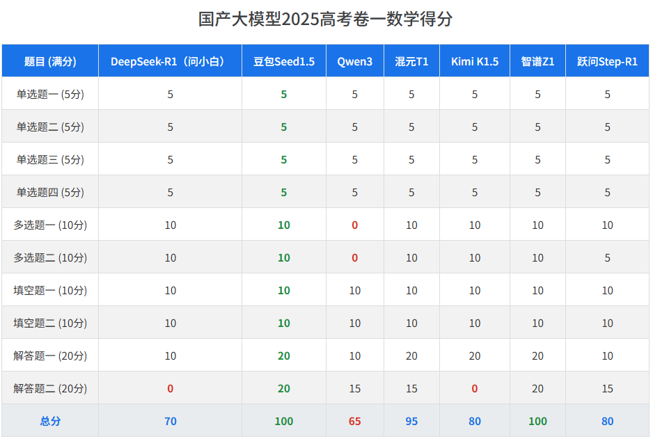This screenshot has height=439, width=653.
Task: Select 跃问Step-R1 total score 80
Action: point(608,421)
